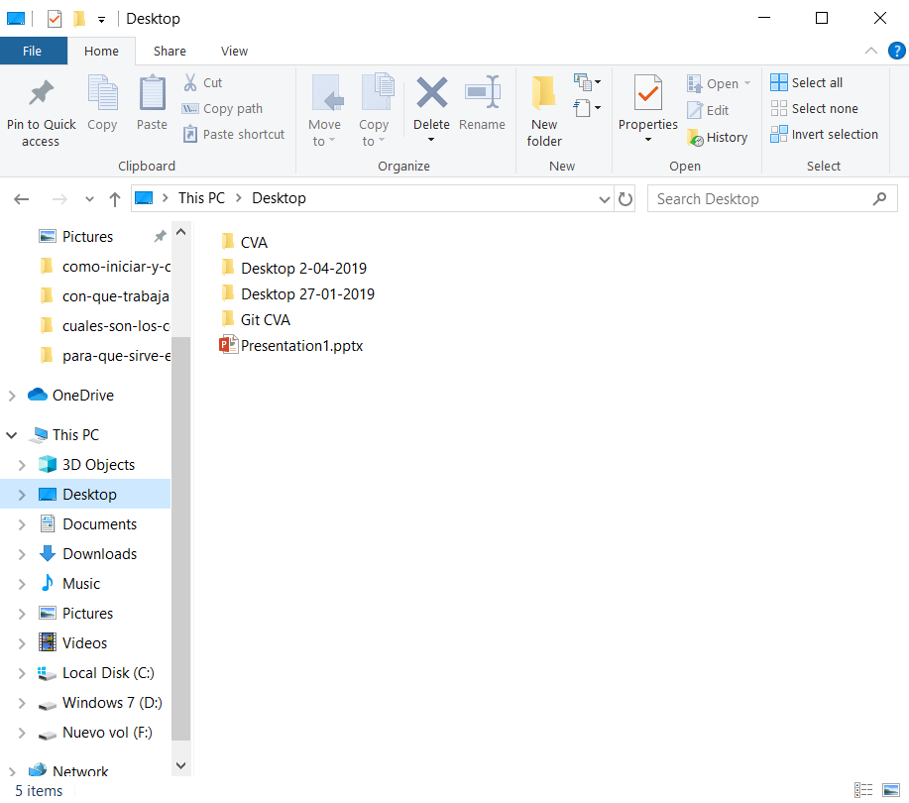Open Recent locations dropdown arrow
The image size is (909, 803).
89,199
